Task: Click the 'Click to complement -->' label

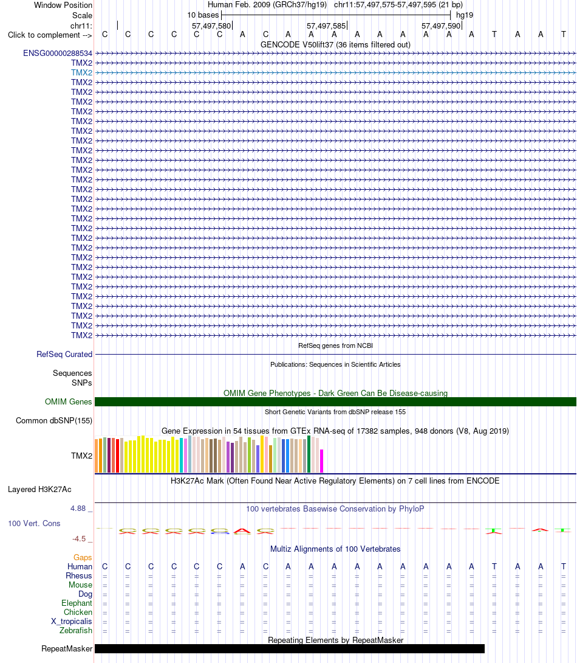Action: tap(50, 35)
